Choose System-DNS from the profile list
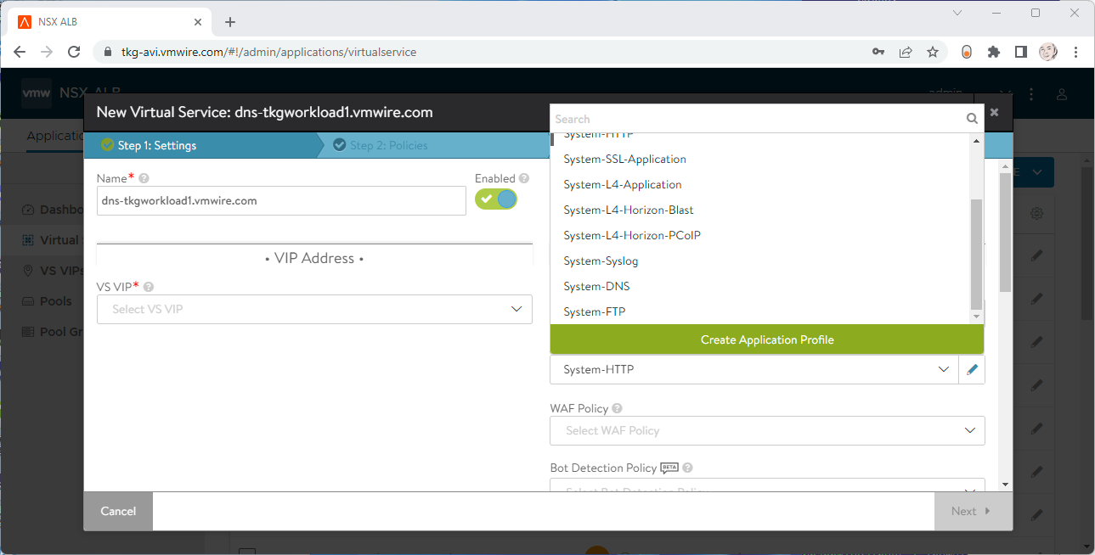1095x555 pixels. click(x=596, y=287)
